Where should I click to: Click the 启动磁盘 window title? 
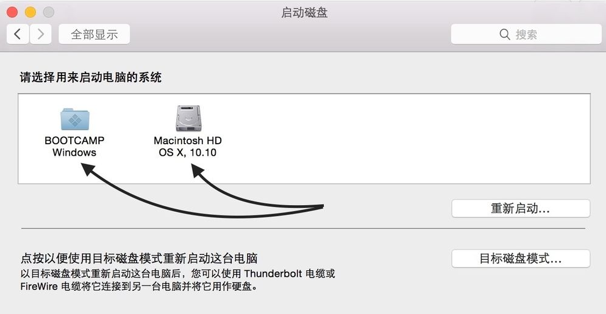[x=304, y=13]
